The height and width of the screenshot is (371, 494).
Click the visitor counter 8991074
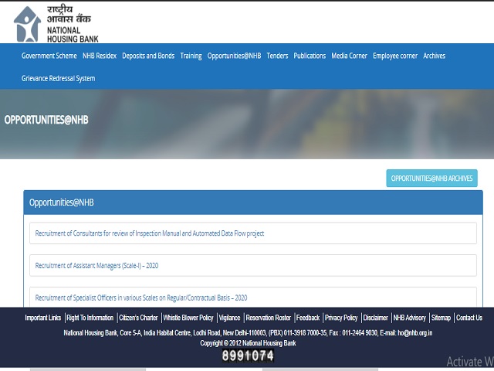click(x=248, y=356)
